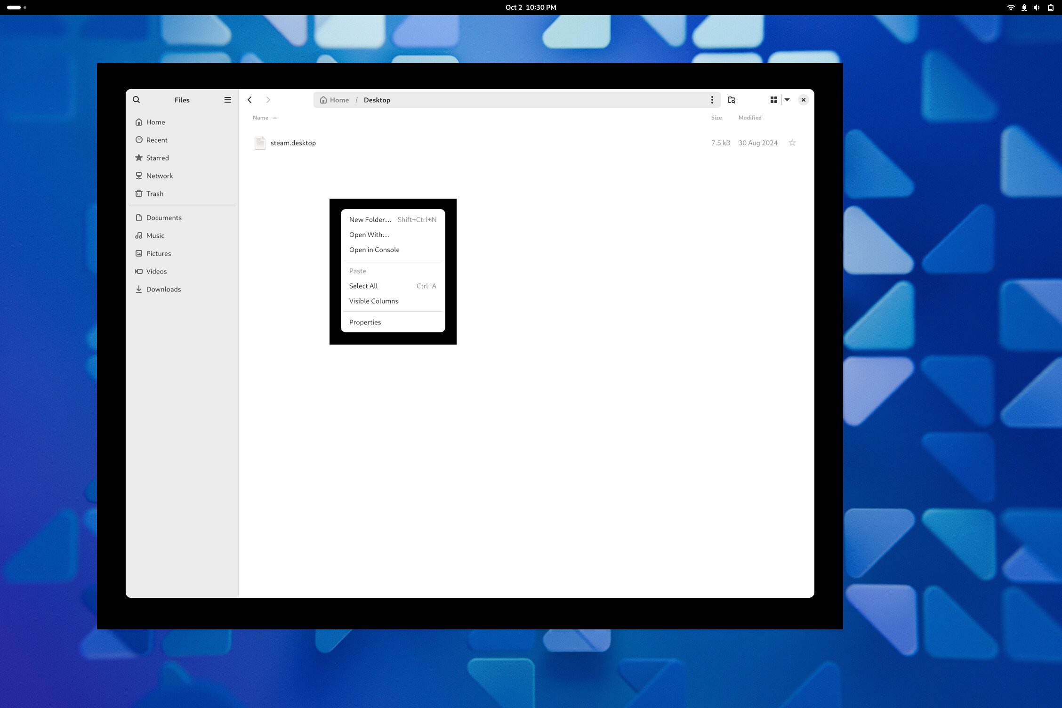Open Recent in the sidebar

182,140
